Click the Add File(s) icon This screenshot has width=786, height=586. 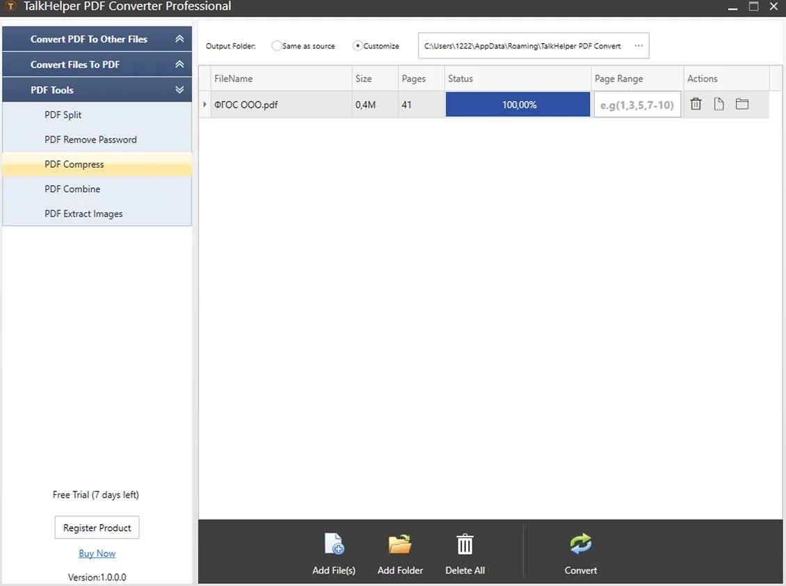point(334,544)
